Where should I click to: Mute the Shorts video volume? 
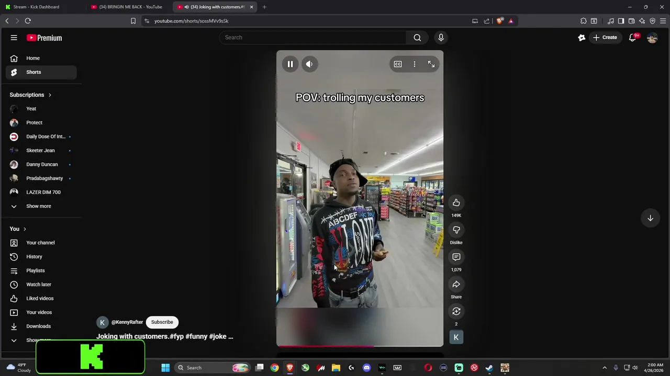coord(309,64)
